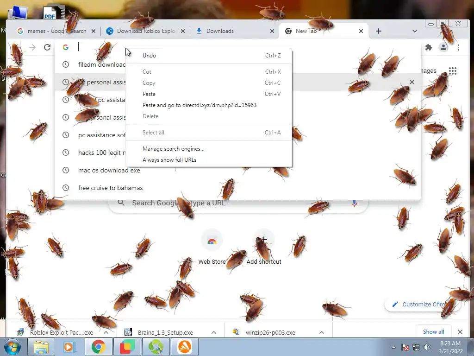This screenshot has width=474, height=356.
Task: Close the New Tab tab
Action: coord(361,31)
